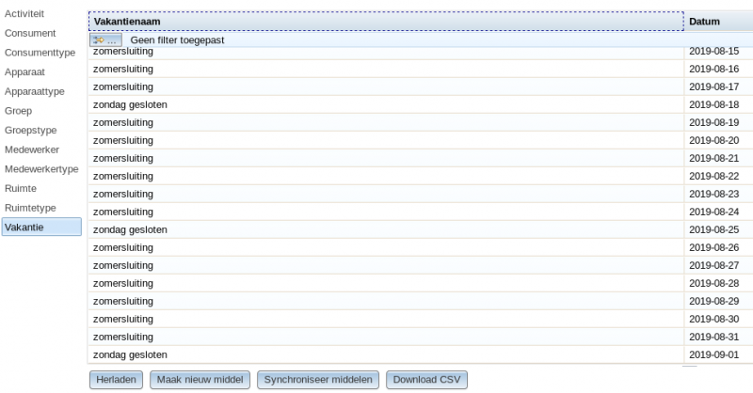Select Ruimtetype in the sidebar
Viewport: 753px width, 393px height.
tap(30, 209)
